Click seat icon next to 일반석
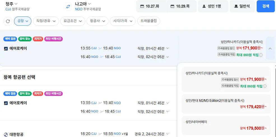The height and width of the screenshot is (137, 276). (x=236, y=6)
